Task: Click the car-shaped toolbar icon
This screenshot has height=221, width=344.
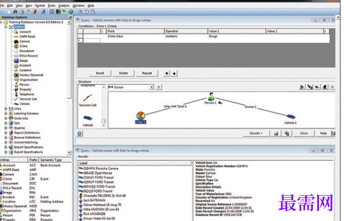Action: click(x=15, y=12)
